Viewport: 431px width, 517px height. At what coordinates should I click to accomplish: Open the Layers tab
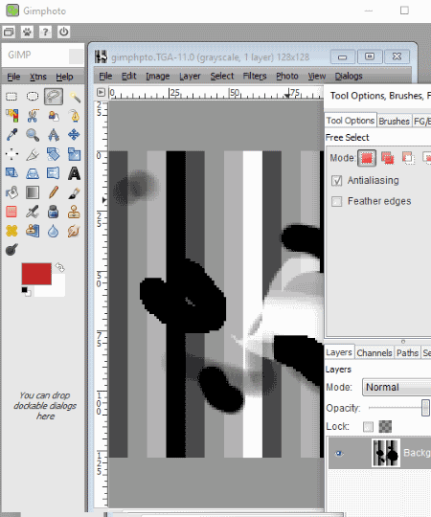(x=339, y=352)
